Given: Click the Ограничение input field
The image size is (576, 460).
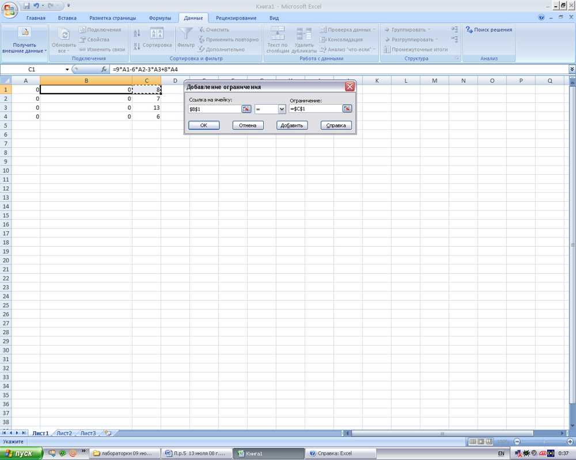Looking at the screenshot, I should pyautogui.click(x=315, y=109).
